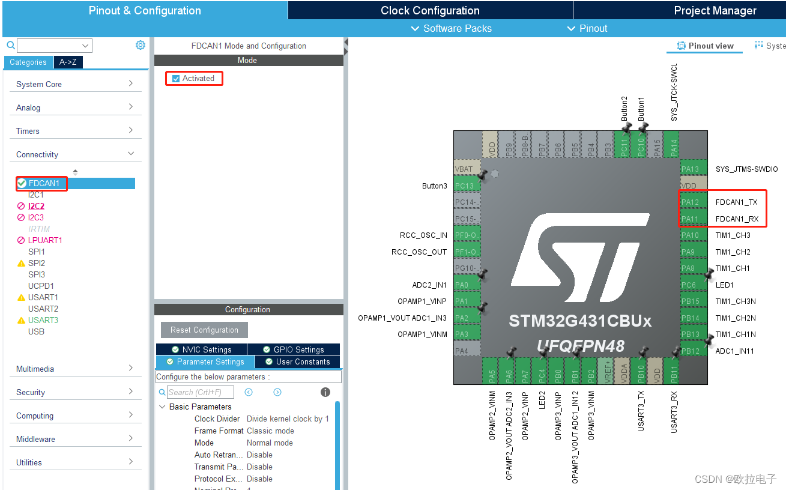Open the pinout settings gear icon
The image size is (786, 490).
pyautogui.click(x=140, y=44)
